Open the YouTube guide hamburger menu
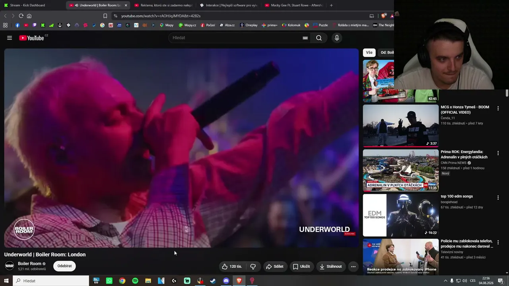The height and width of the screenshot is (286, 509). click(x=10, y=38)
